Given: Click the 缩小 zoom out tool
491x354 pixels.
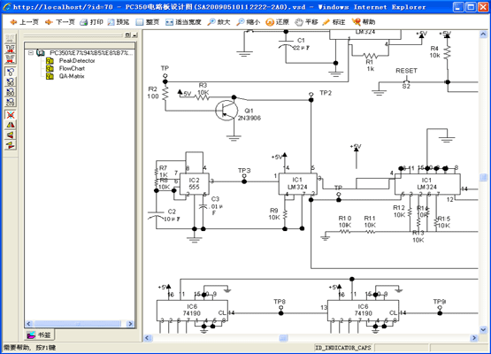Looking at the screenshot, I should tap(249, 22).
